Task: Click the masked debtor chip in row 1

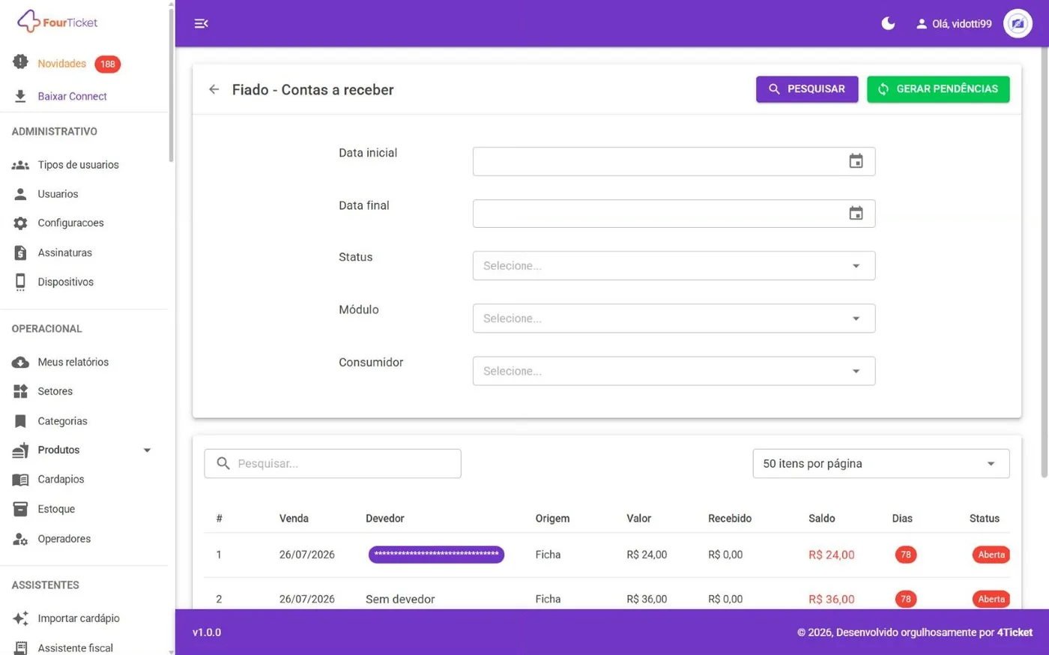Action: coord(436,555)
